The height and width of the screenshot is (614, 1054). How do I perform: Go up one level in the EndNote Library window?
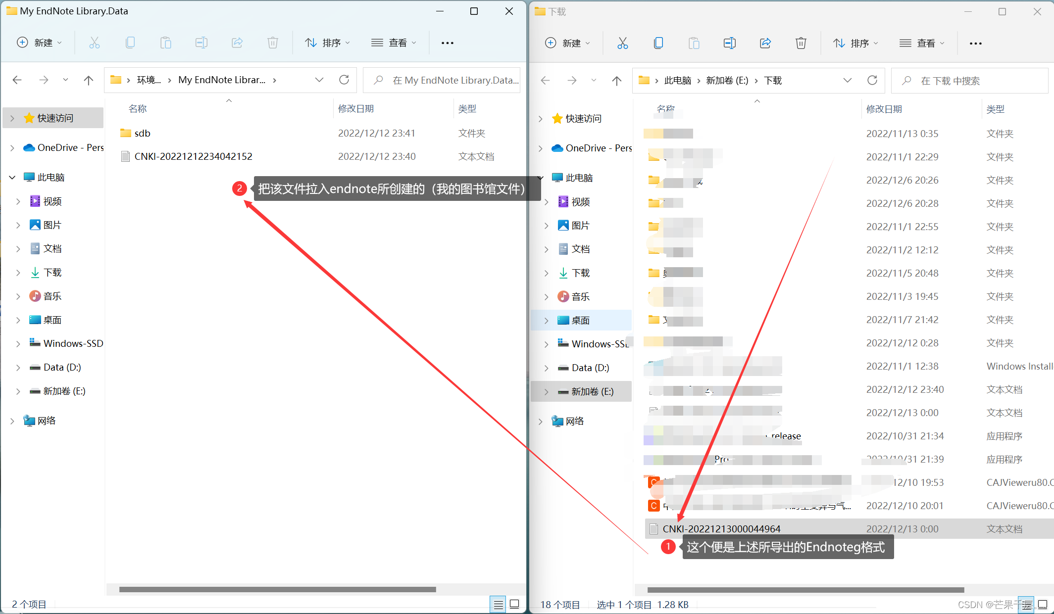pos(89,80)
